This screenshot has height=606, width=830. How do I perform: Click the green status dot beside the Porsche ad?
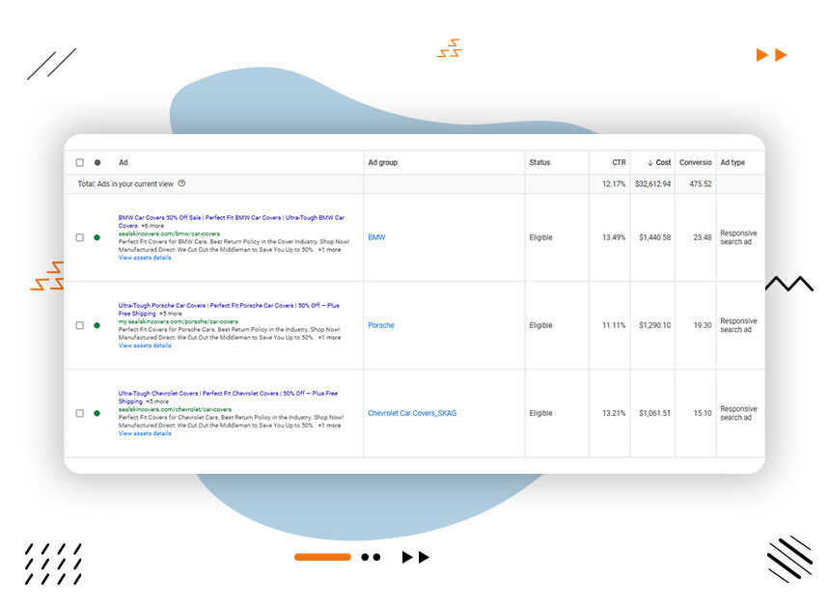point(97,325)
